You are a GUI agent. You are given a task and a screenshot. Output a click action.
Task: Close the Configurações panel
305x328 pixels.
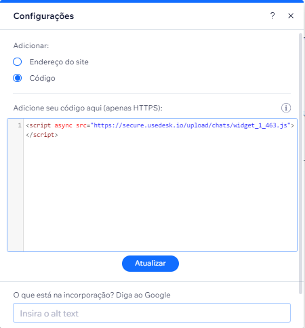coord(291,16)
